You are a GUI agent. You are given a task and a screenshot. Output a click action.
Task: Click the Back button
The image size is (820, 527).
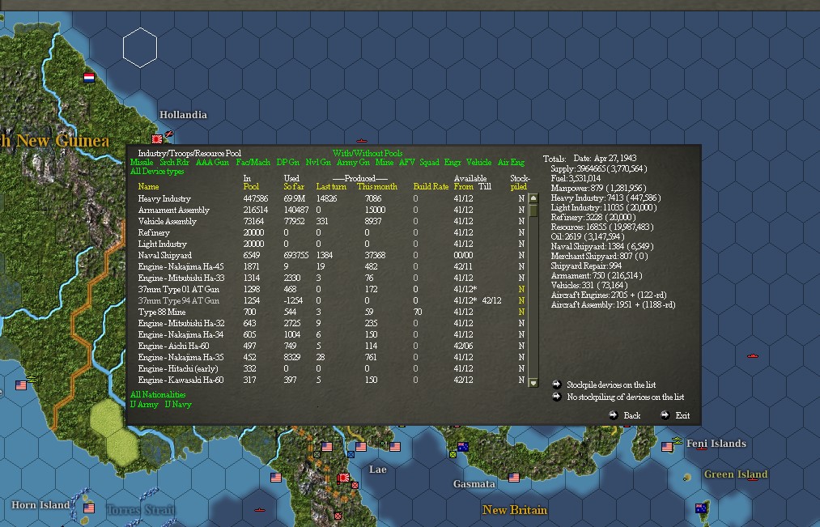pyautogui.click(x=627, y=414)
